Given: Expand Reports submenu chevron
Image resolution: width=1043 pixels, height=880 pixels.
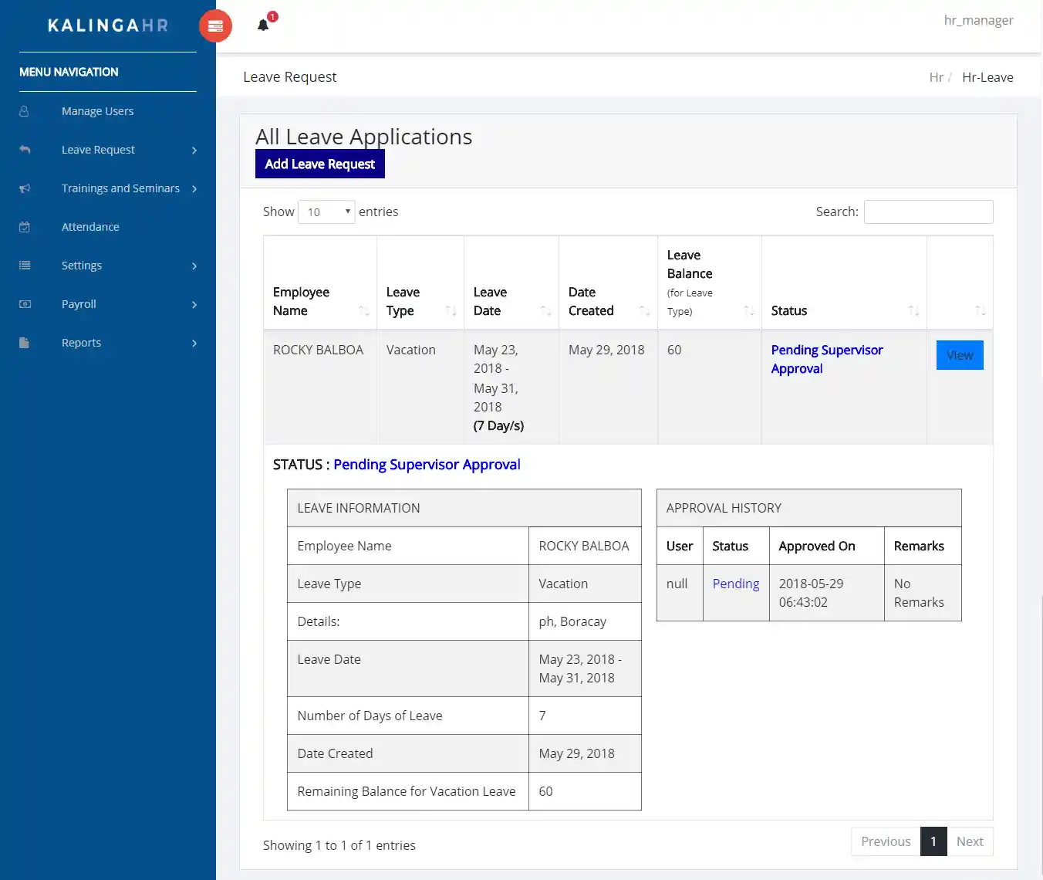Looking at the screenshot, I should click(x=194, y=344).
